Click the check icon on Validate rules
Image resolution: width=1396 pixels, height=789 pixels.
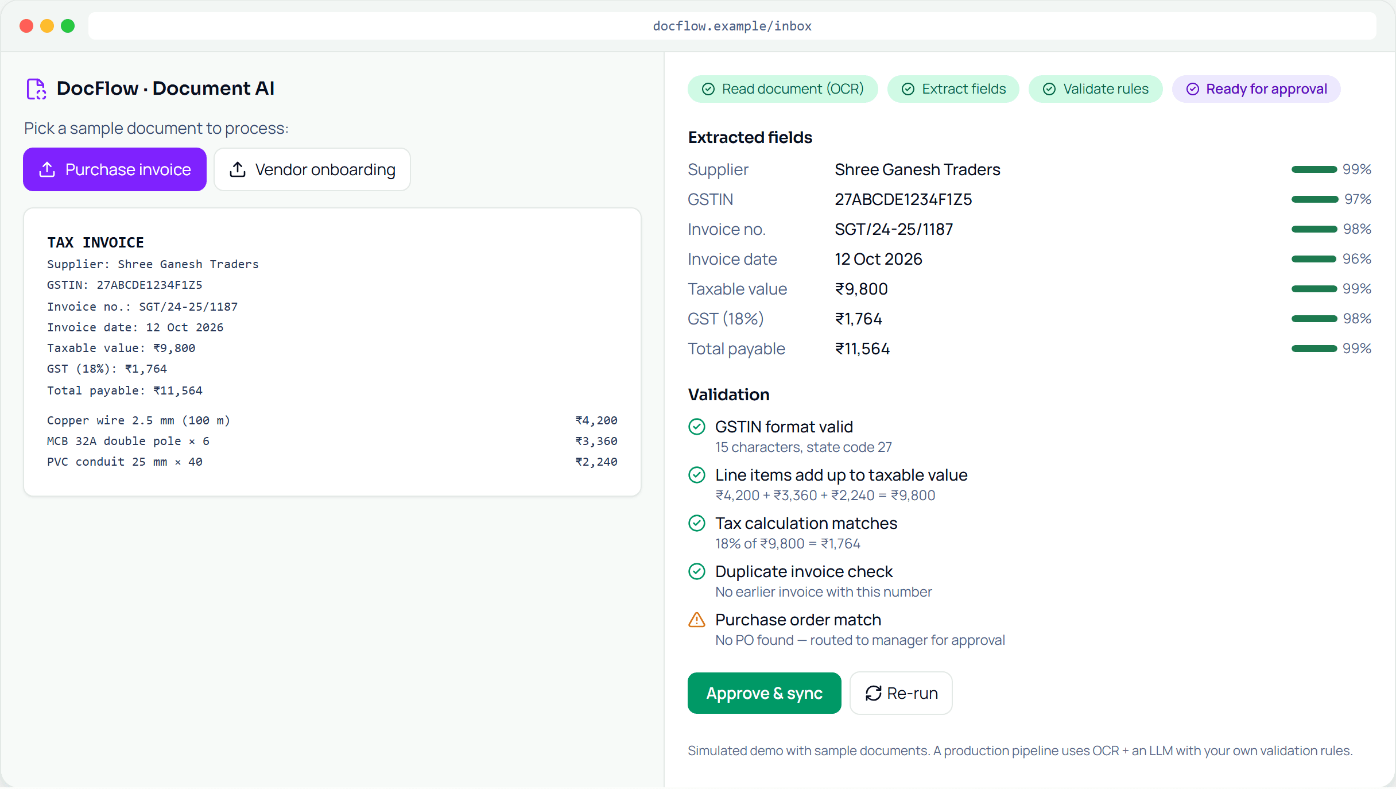pos(1049,89)
